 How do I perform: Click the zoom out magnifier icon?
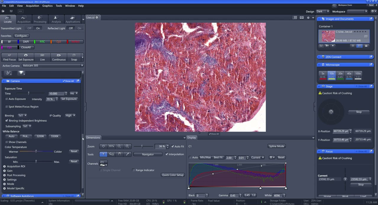[119, 146]
